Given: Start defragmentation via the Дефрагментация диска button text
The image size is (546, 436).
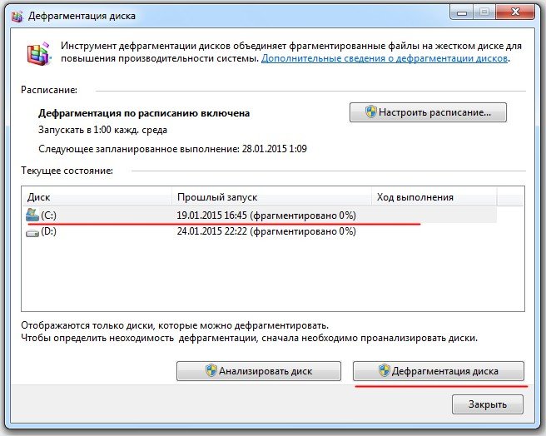Looking at the screenshot, I should [445, 371].
